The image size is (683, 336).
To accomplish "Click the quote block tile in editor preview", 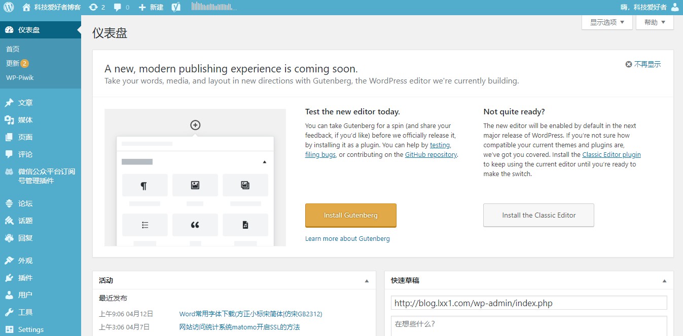I will 195,225.
